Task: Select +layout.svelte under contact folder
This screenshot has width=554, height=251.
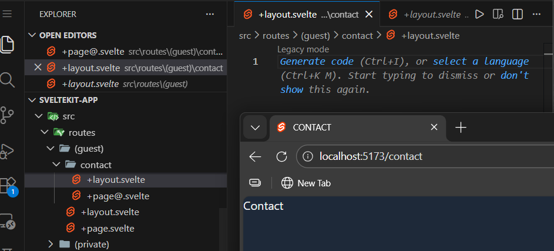Action: 126,180
